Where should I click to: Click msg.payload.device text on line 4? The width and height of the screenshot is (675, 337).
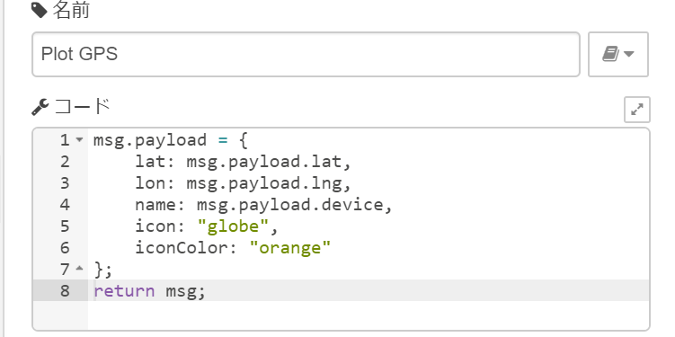tap(290, 205)
